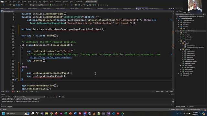Select _Layout.cshtml in Solution Explorer
Image resolution: width=207 pixels, height=116 pixels.
(x=191, y=45)
